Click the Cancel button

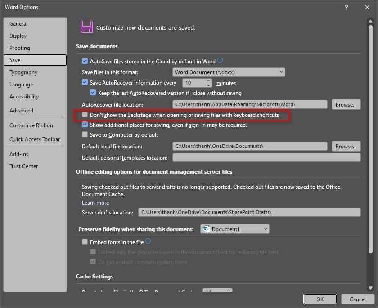(x=357, y=299)
